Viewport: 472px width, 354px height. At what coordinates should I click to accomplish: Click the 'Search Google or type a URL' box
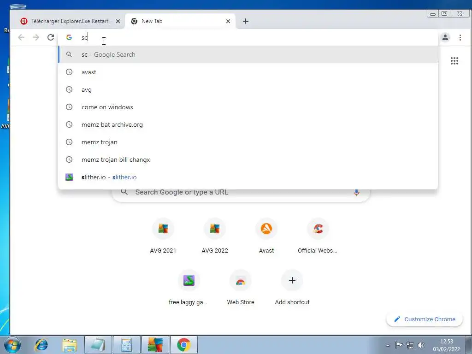[x=241, y=192]
